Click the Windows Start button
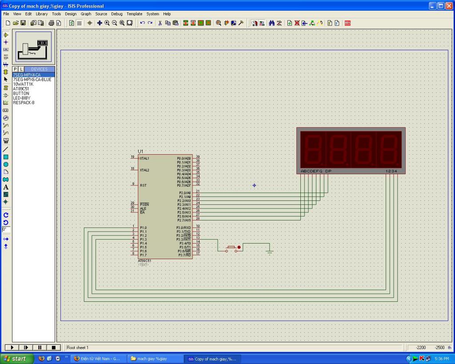The height and width of the screenshot is (364, 455). pyautogui.click(x=15, y=359)
